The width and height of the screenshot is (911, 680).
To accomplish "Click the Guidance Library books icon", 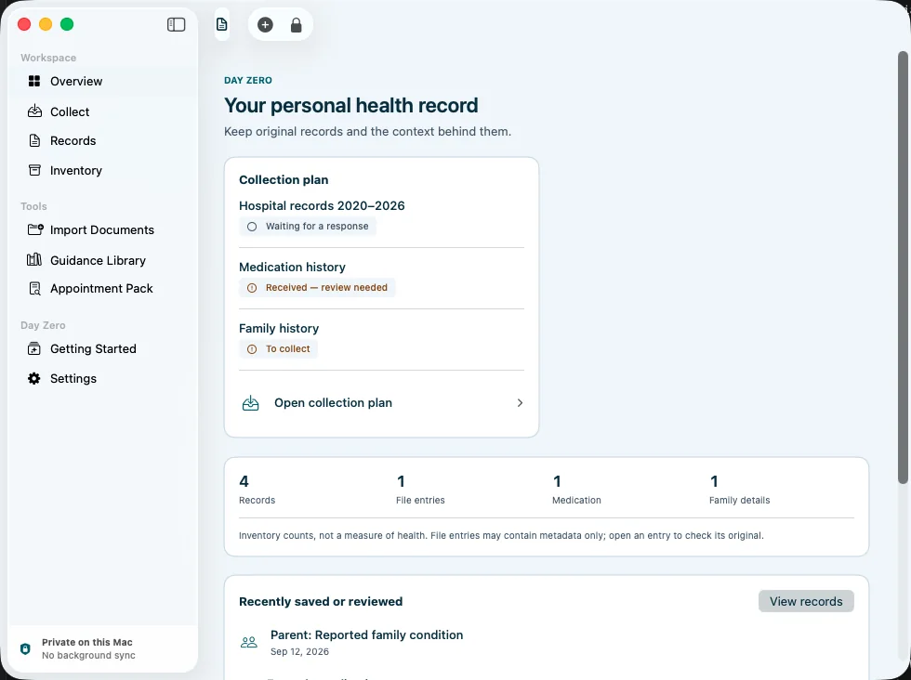I will tap(34, 259).
